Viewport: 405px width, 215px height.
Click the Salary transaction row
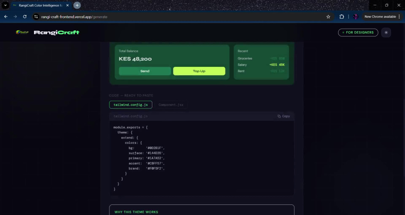(261, 65)
